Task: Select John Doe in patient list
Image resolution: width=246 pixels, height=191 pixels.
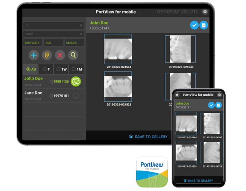Action: tap(53, 82)
